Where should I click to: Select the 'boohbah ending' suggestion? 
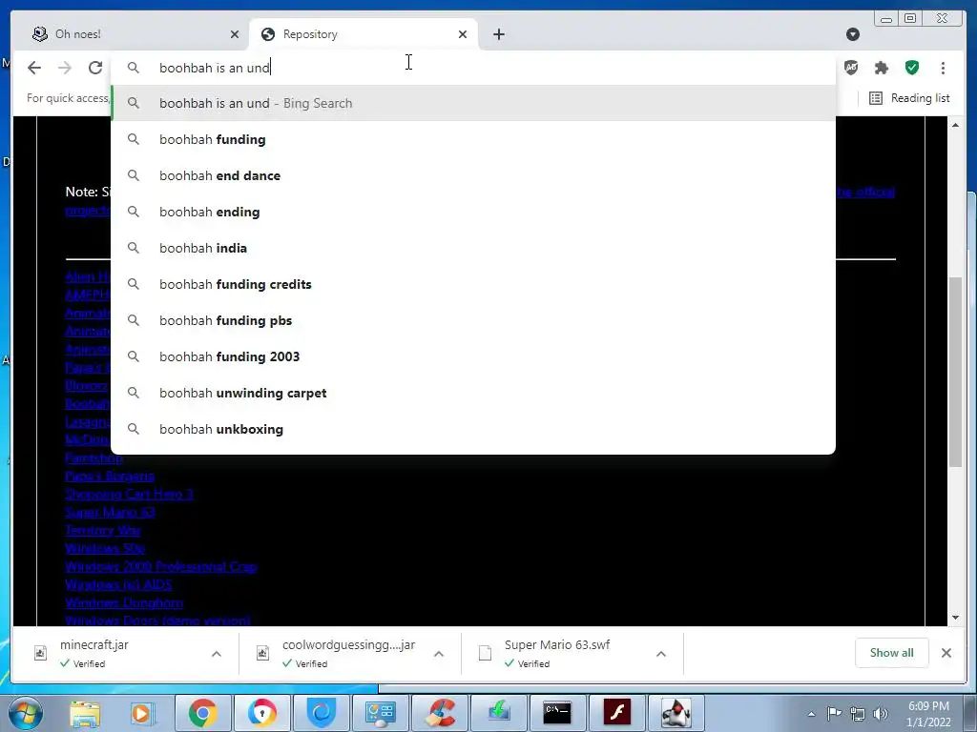(473, 212)
